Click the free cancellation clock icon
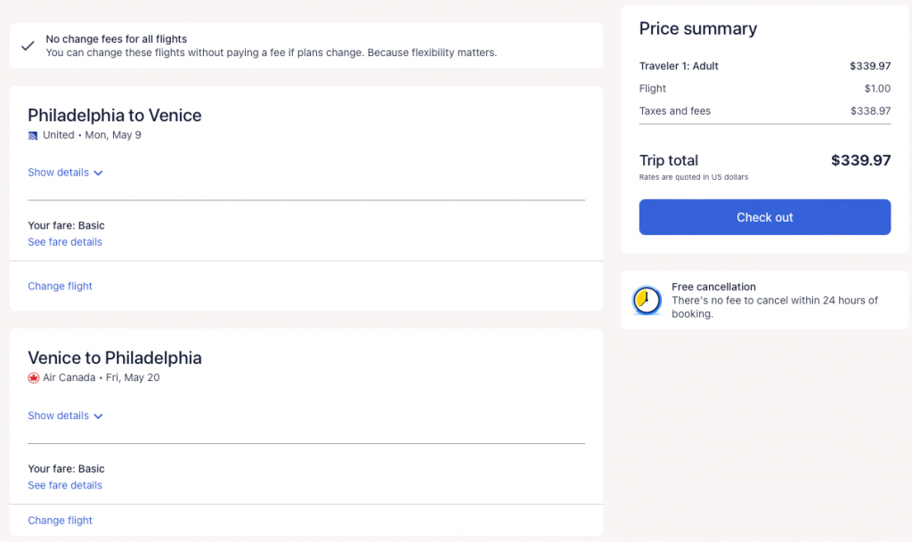 647,301
